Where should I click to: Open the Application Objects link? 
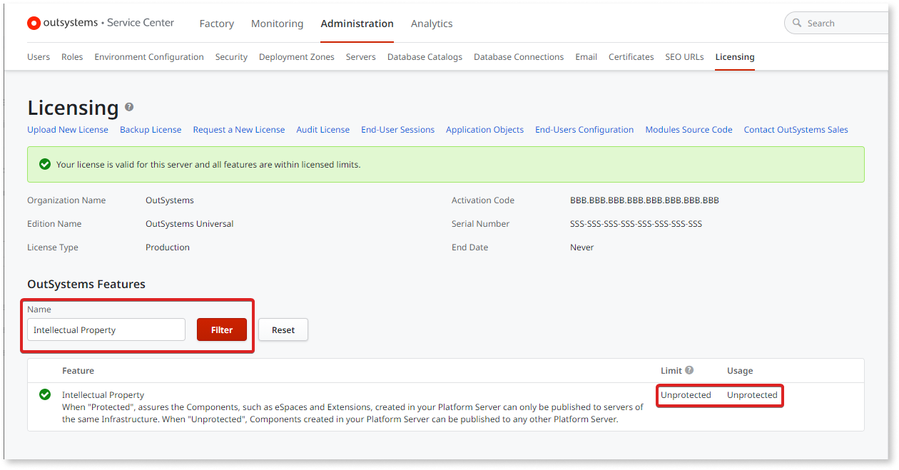(x=484, y=130)
